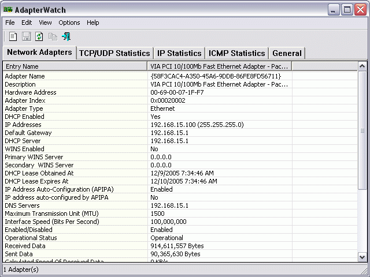Maximize the AdapterWatch window
Image resolution: width=370 pixels, height=277 pixels.
(x=347, y=10)
